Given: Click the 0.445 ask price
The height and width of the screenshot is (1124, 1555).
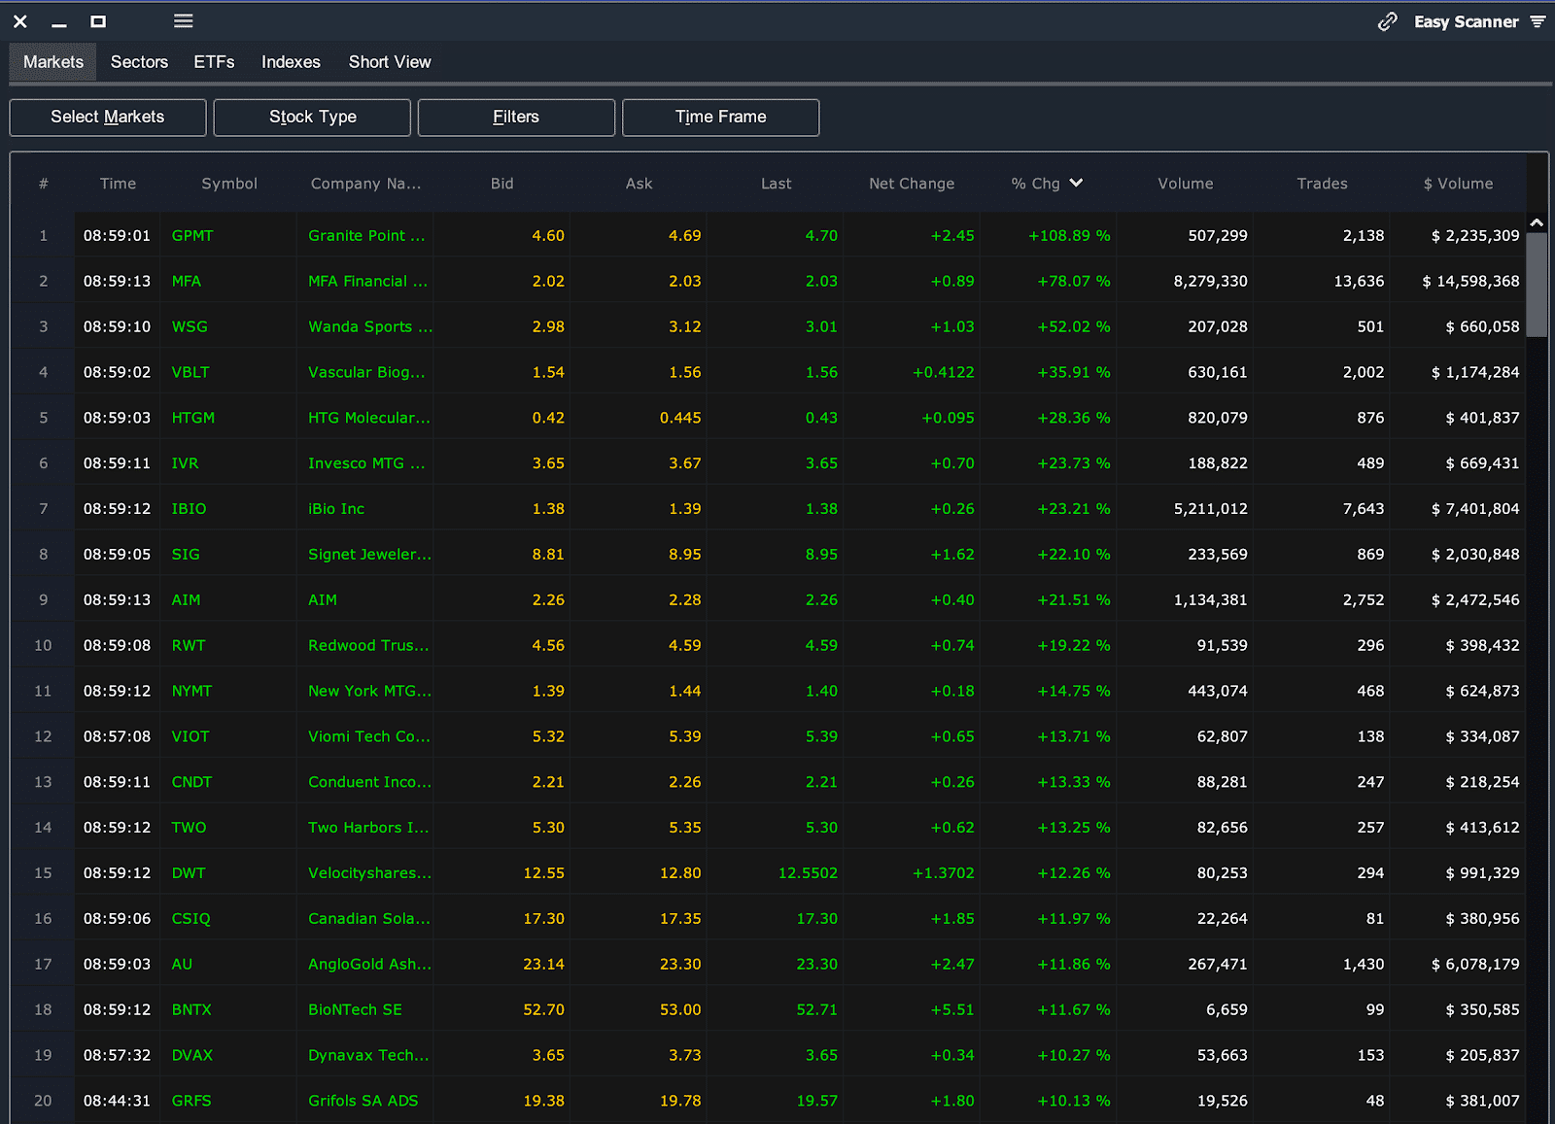Looking at the screenshot, I should click(x=680, y=419).
